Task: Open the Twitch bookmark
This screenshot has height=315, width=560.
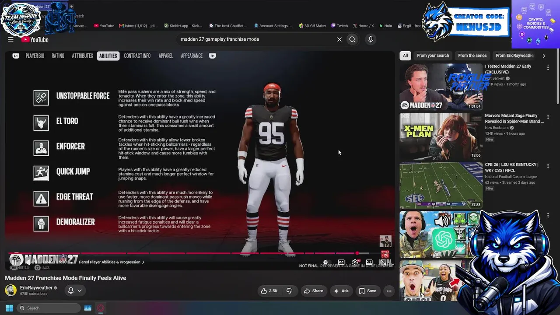Action: pyautogui.click(x=339, y=26)
